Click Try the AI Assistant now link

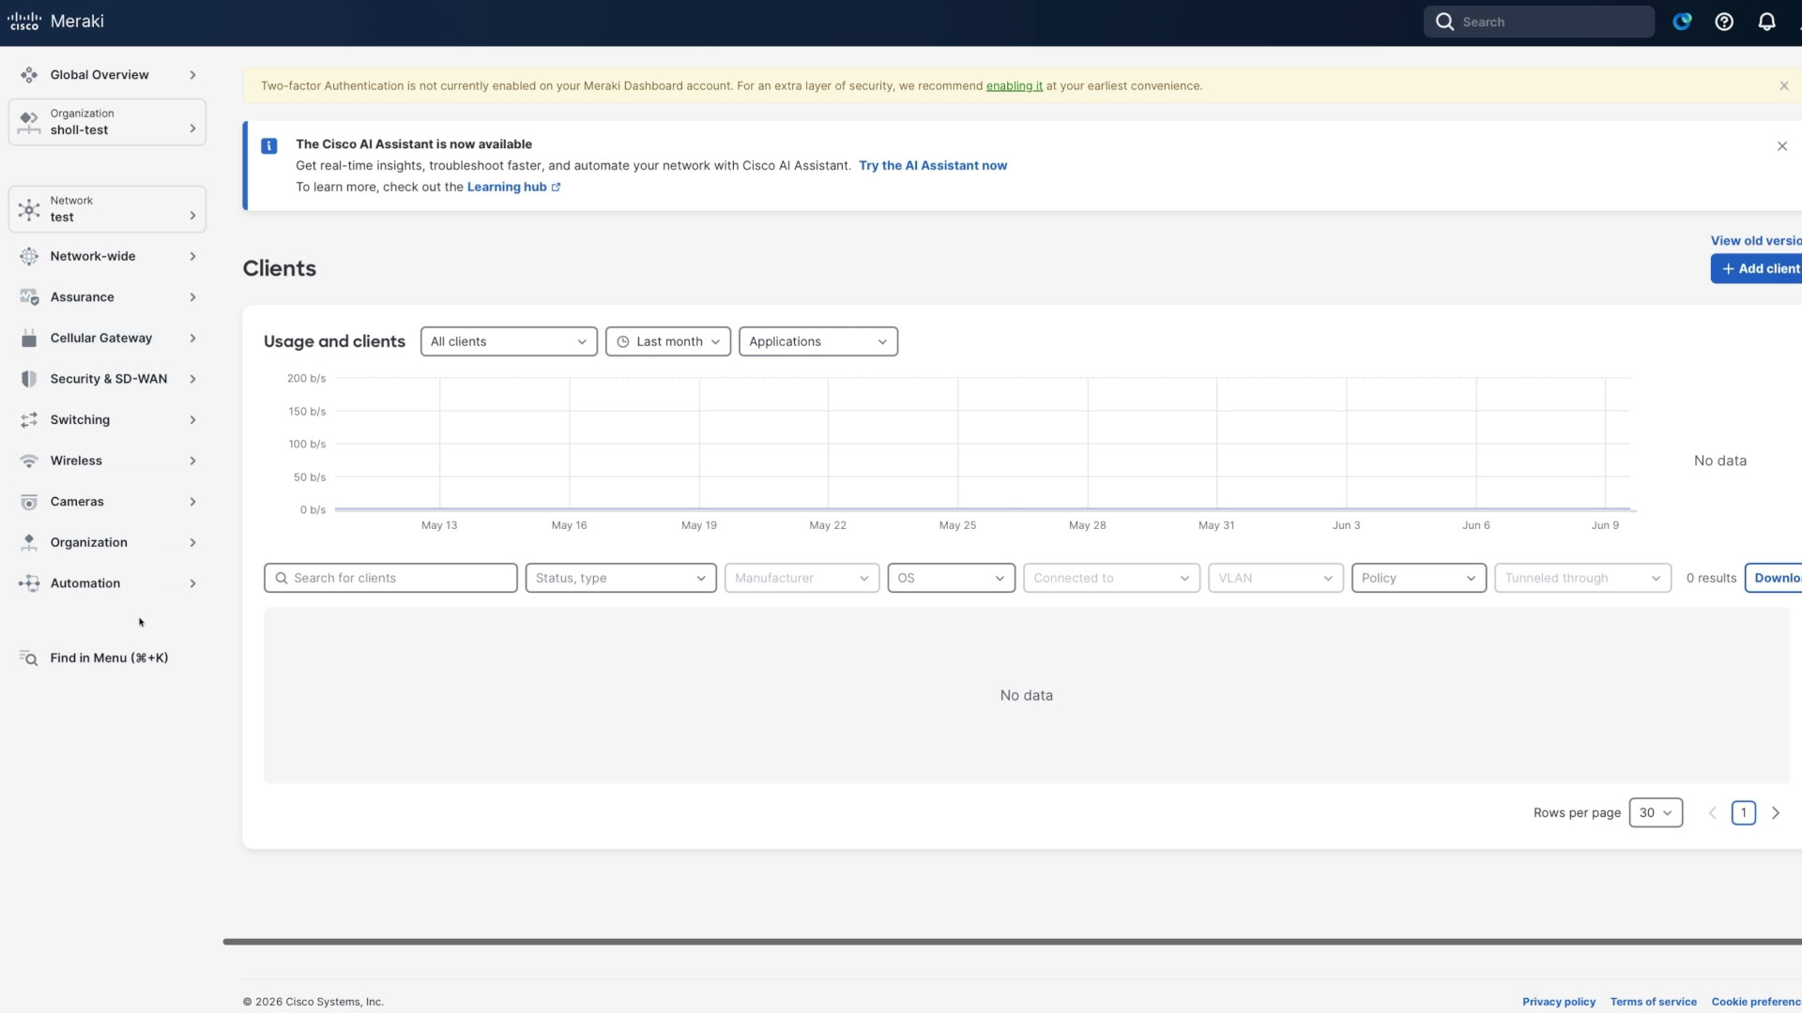point(933,165)
